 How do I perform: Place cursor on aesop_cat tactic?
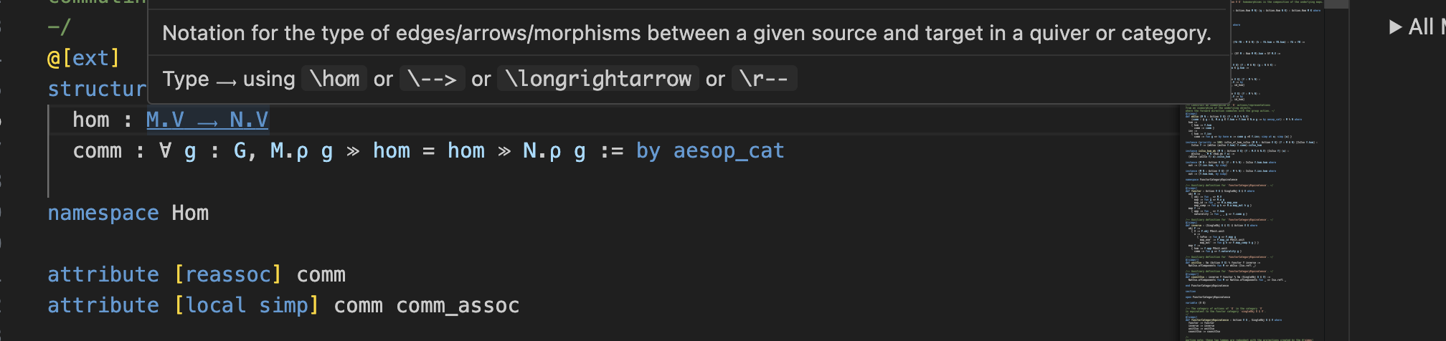pos(729,151)
